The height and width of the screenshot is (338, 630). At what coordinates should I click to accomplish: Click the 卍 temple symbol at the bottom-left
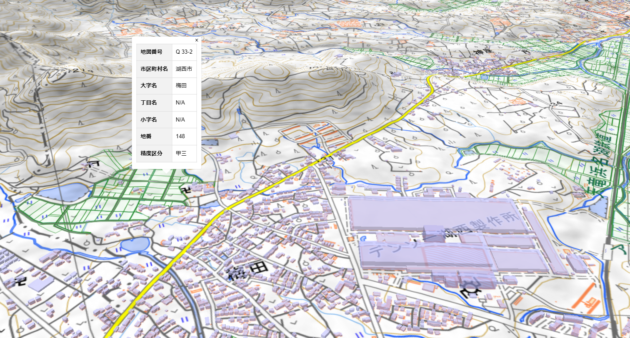pos(20,281)
